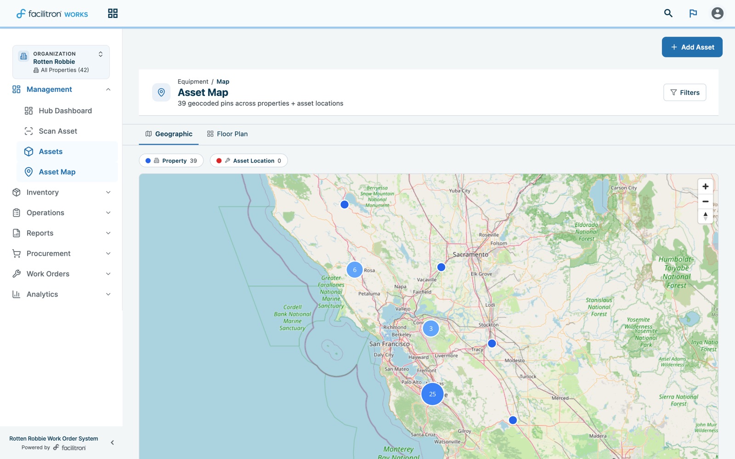Screen dimensions: 735x459
Task: Click the Equipment breadcrumb link
Action: [x=193, y=82]
